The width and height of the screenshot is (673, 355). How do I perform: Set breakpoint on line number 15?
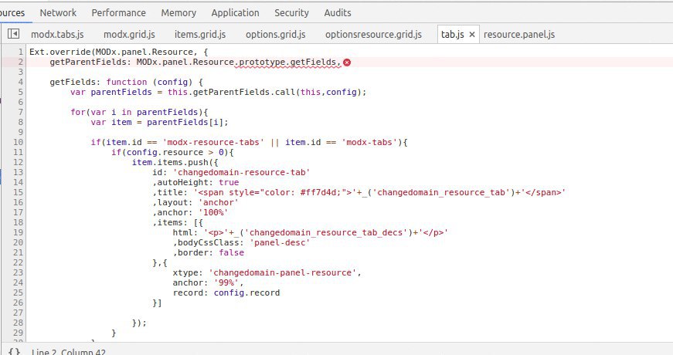click(x=18, y=192)
